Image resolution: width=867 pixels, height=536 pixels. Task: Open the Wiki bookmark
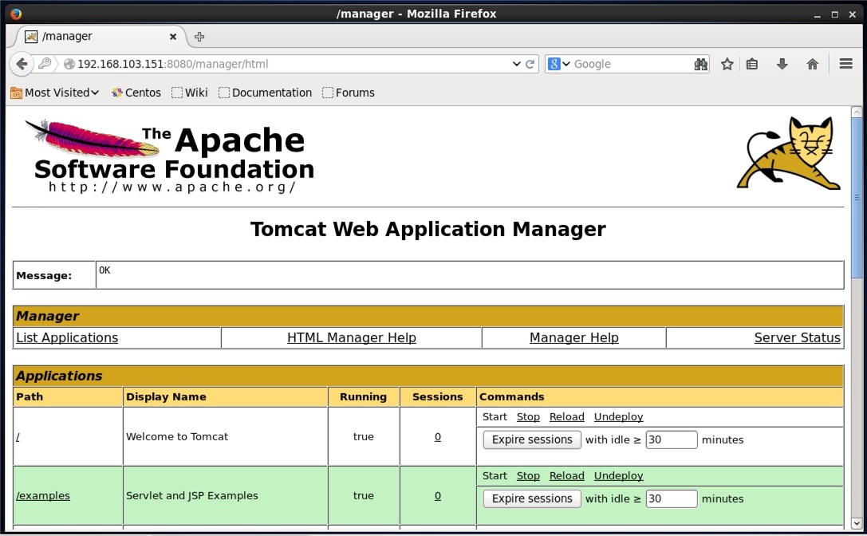tap(190, 93)
